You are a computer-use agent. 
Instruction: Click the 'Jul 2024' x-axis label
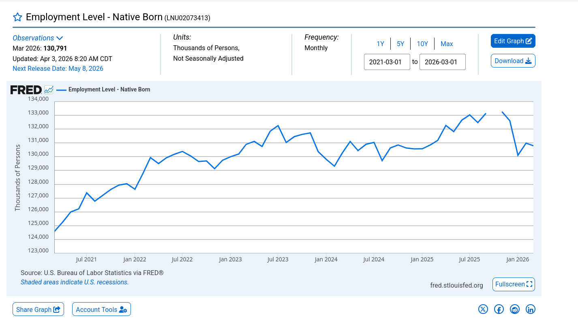374,259
